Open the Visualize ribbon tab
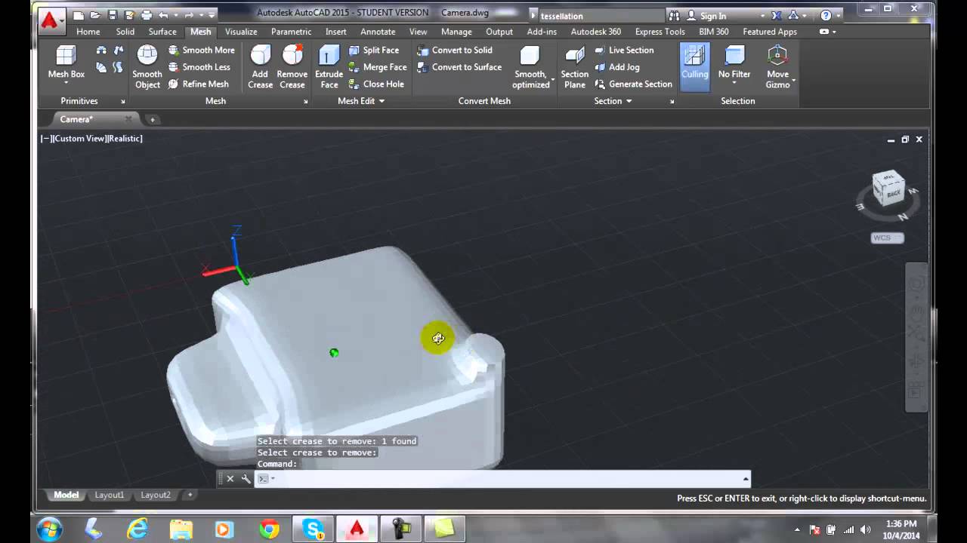Screen dimensions: 967x543 click(241, 32)
